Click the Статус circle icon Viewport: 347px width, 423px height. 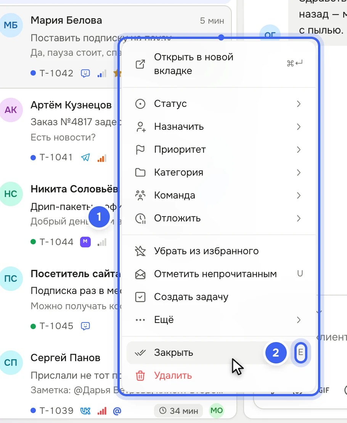[x=140, y=104]
